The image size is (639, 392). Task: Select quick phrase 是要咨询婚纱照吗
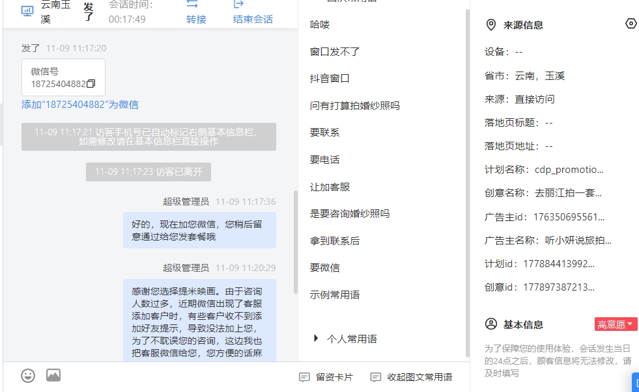point(350,213)
